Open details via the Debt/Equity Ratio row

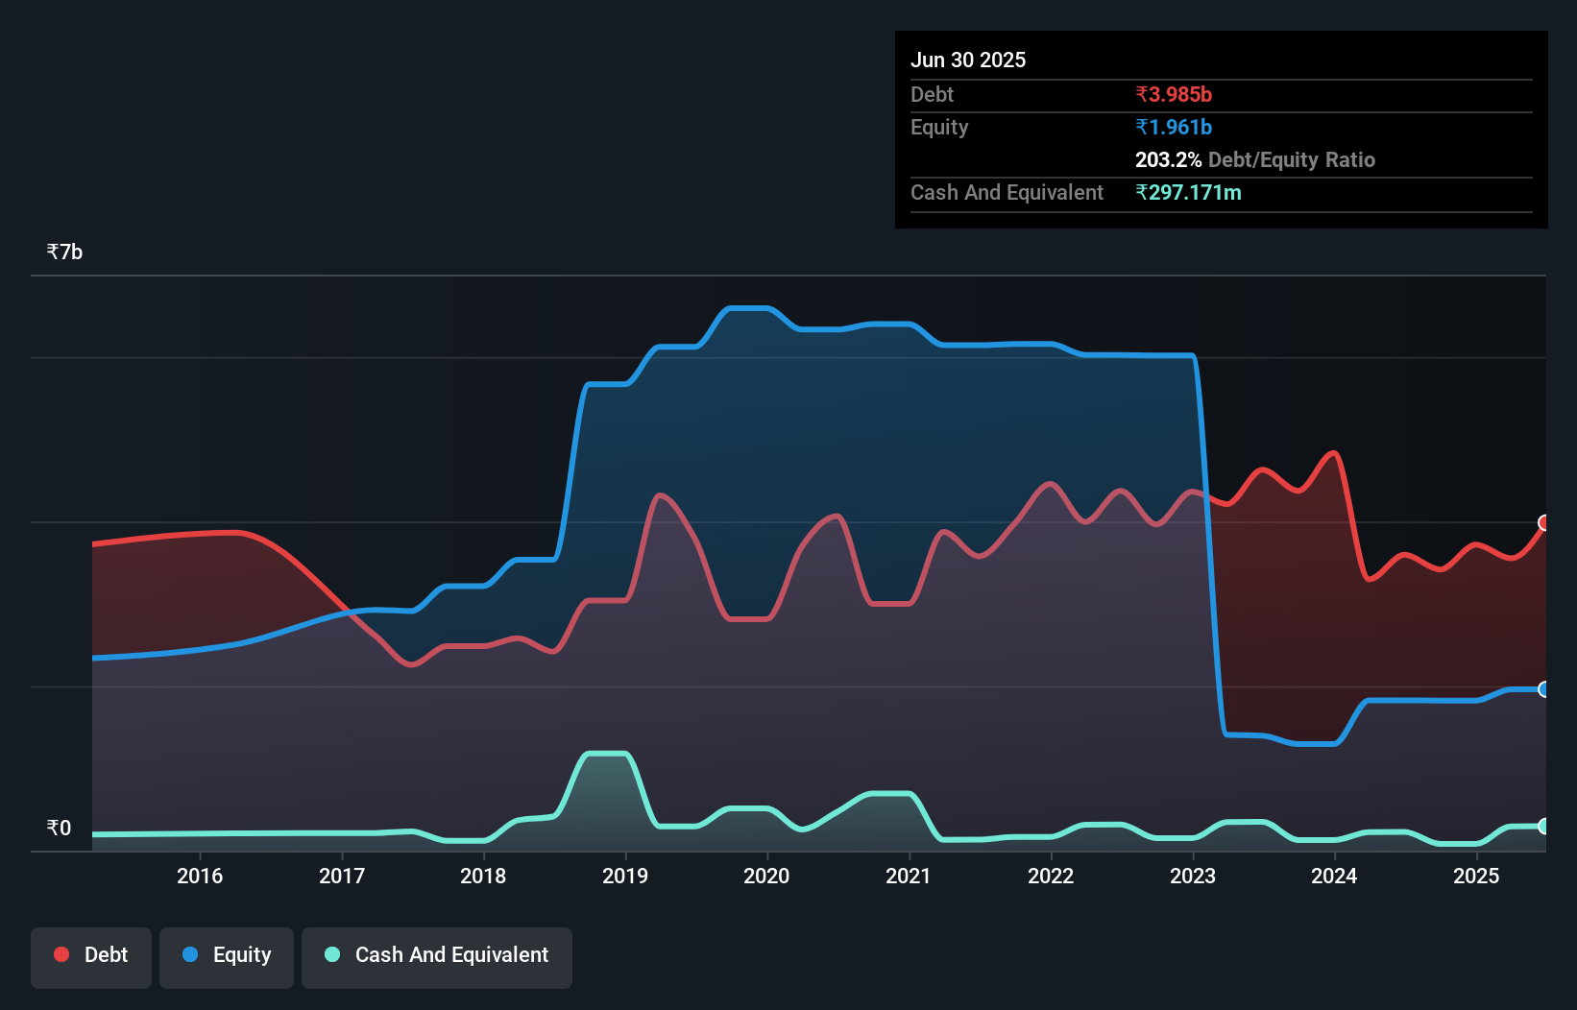tap(1254, 159)
